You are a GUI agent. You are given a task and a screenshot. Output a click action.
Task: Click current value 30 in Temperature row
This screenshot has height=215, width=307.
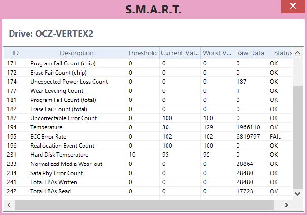(x=166, y=127)
